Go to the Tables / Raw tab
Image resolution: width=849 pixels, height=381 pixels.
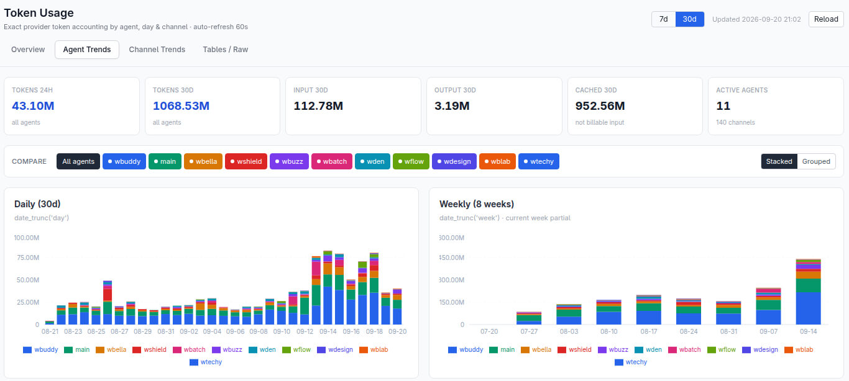[225, 50]
